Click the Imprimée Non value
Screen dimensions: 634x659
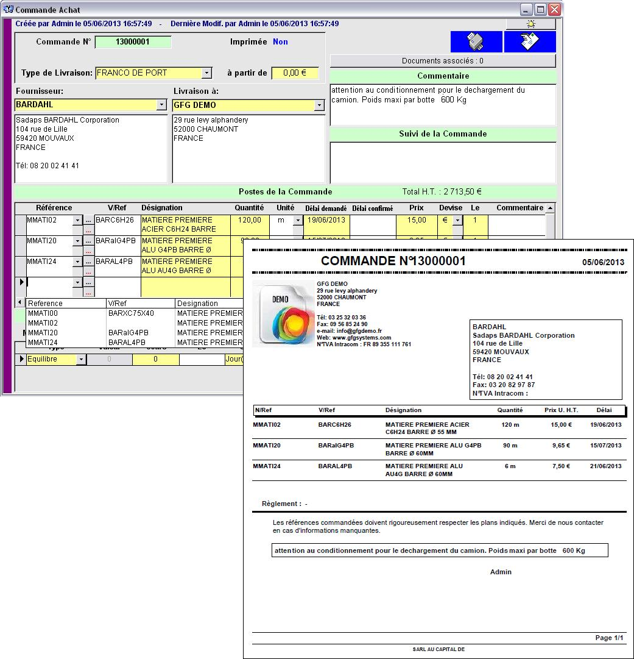tap(281, 41)
